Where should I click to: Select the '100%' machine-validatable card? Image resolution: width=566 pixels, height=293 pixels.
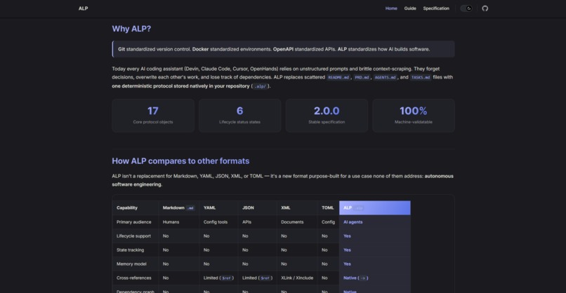(414, 116)
